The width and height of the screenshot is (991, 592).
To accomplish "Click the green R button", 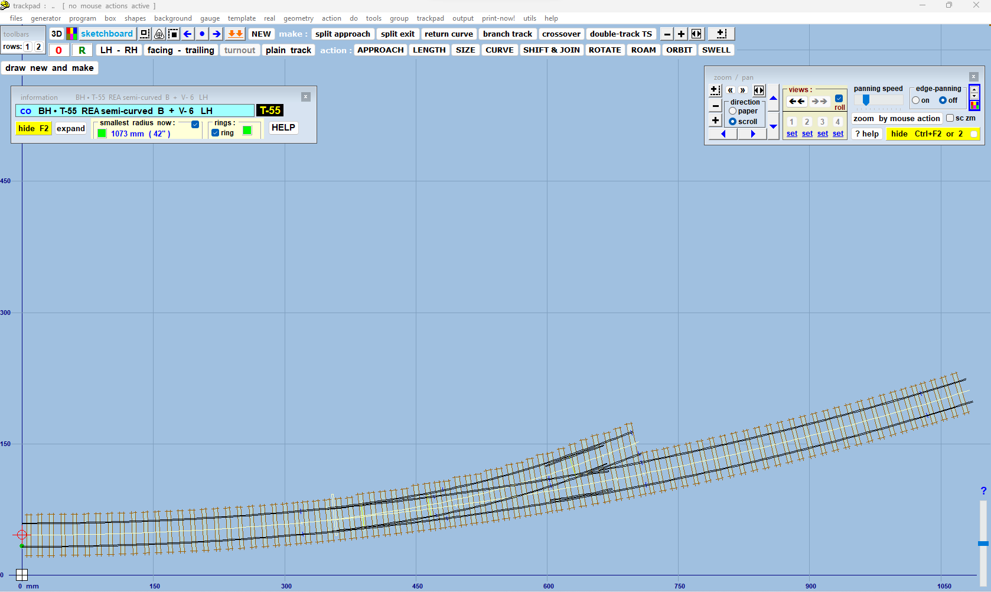I will (x=82, y=50).
